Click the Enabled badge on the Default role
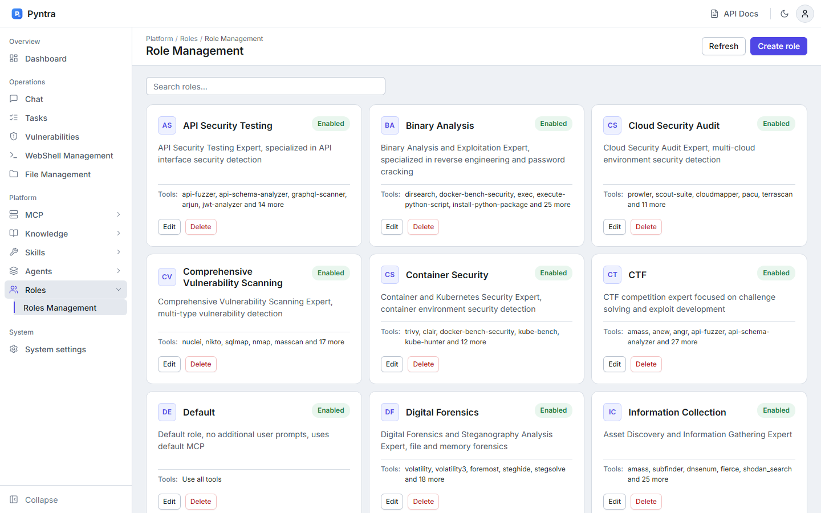The image size is (821, 513). pos(331,410)
